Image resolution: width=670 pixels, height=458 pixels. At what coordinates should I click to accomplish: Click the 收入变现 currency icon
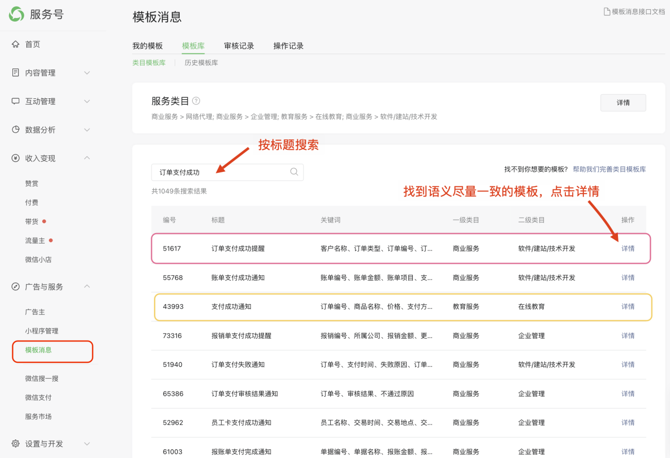16,158
